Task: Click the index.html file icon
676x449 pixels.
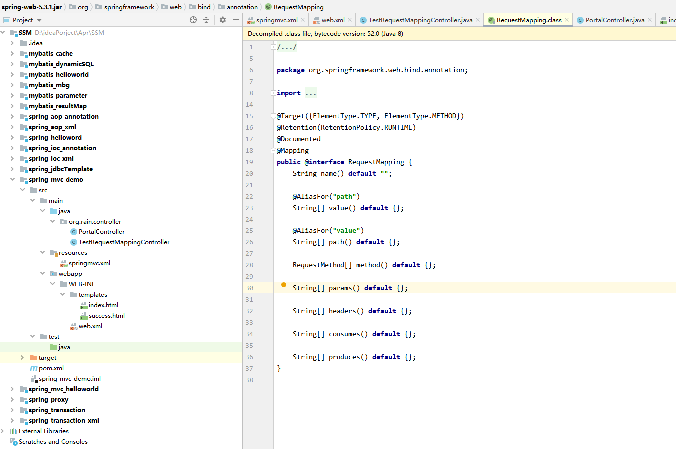Action: pyautogui.click(x=84, y=305)
